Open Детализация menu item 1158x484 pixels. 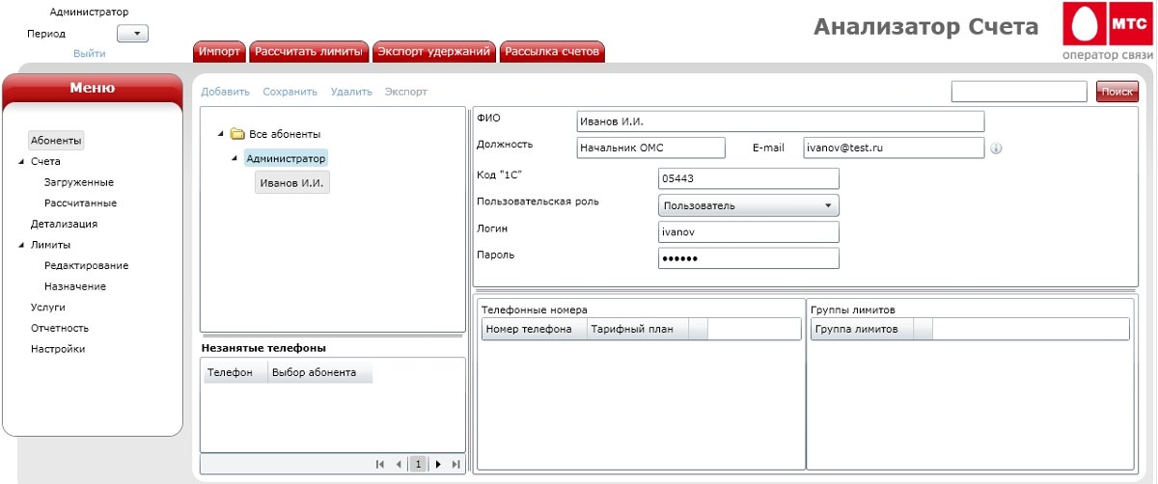click(64, 224)
